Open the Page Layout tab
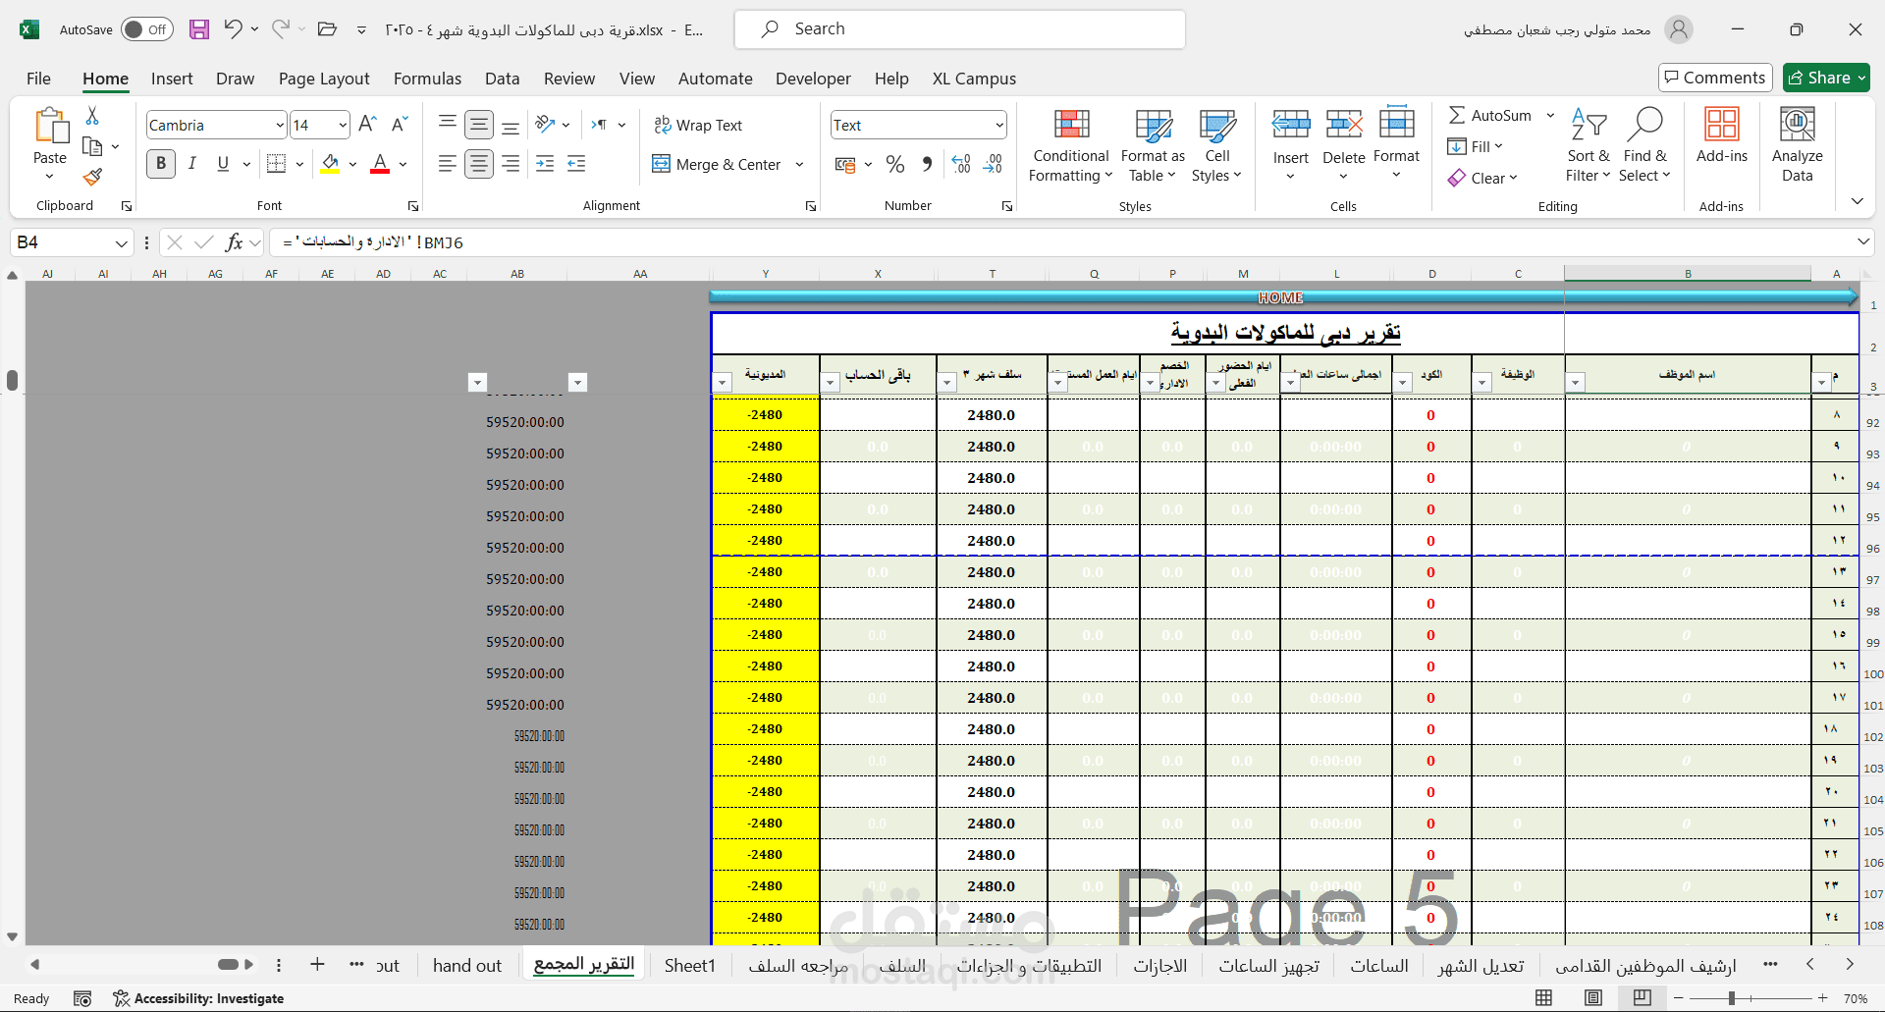Image resolution: width=1885 pixels, height=1012 pixels. [324, 79]
